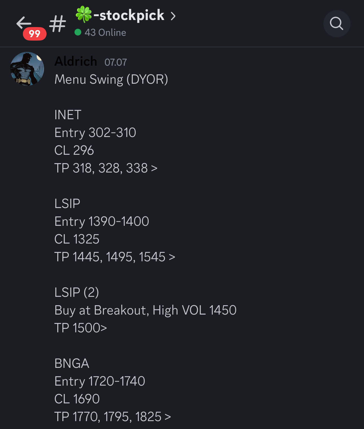Open Aldrich's Batman avatar
This screenshot has width=364, height=429.
(27, 68)
